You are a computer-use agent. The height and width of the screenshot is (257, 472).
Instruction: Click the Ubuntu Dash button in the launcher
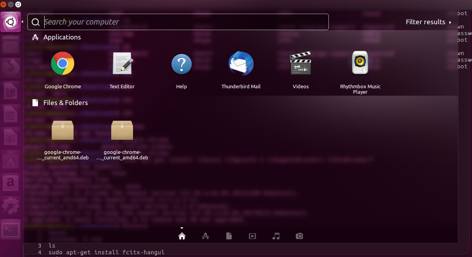click(11, 22)
